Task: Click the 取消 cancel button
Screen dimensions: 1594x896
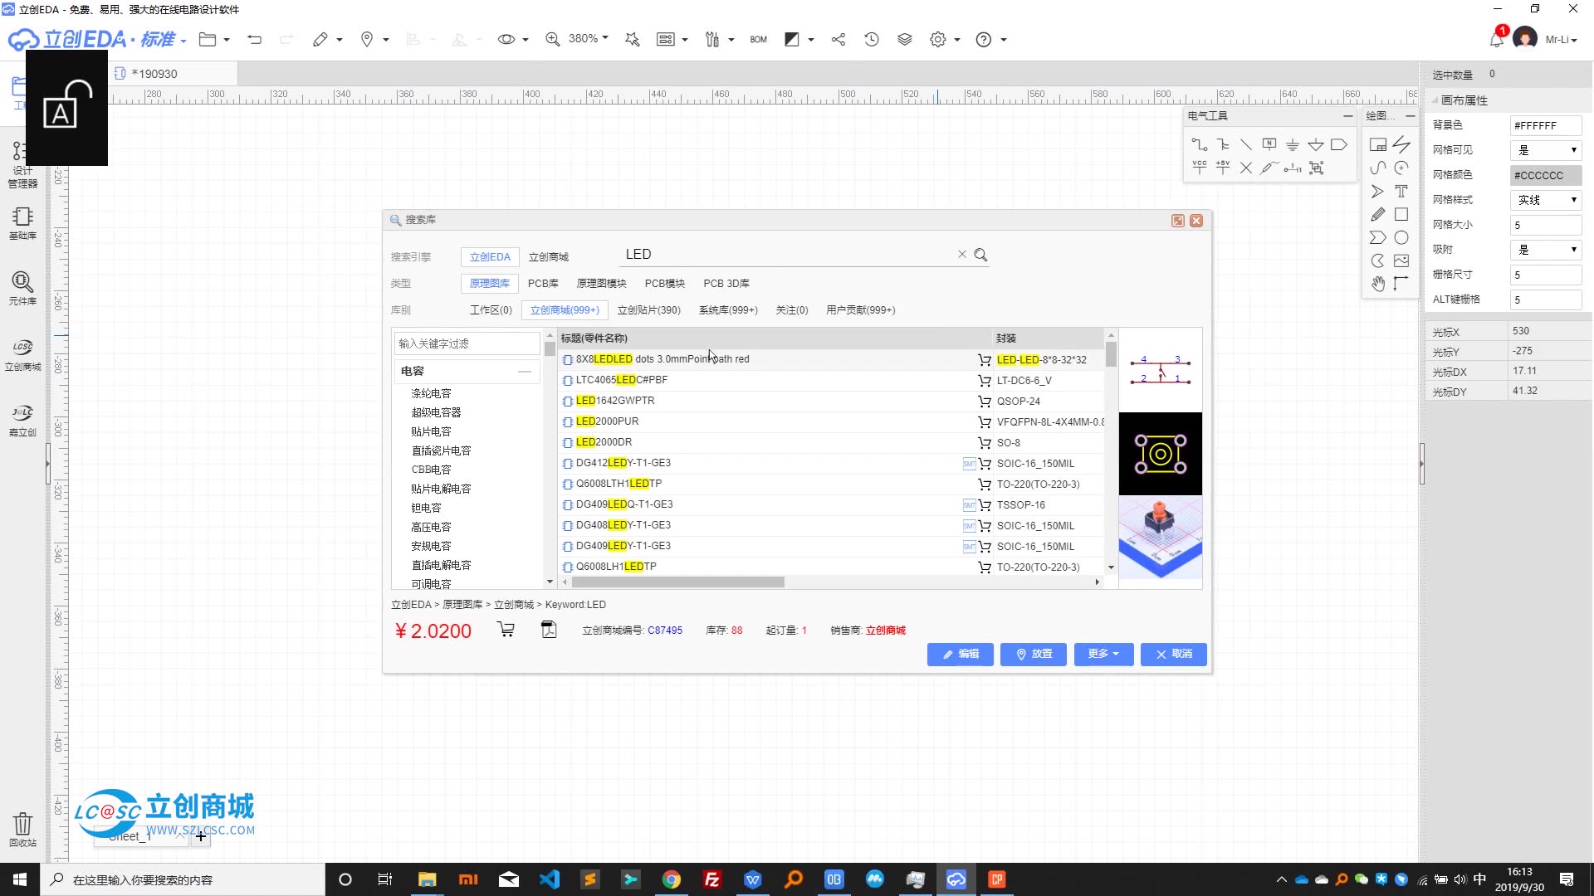Action: 1174,654
